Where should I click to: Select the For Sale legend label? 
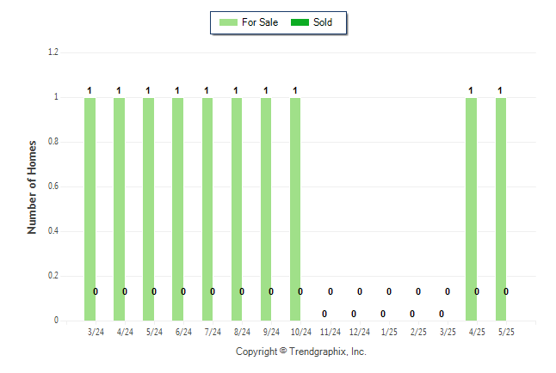click(260, 22)
